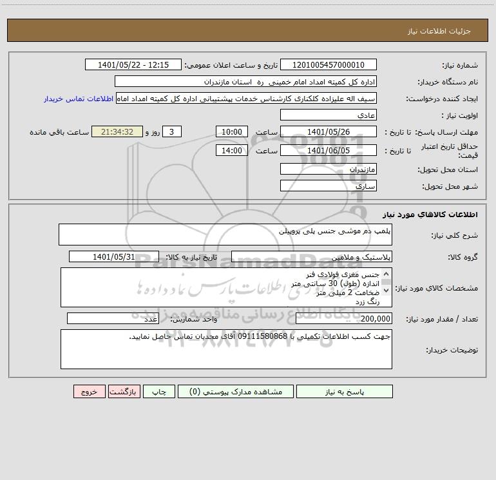Click remaining time countdown 21:34:32
The image size is (496, 480).
(x=117, y=131)
